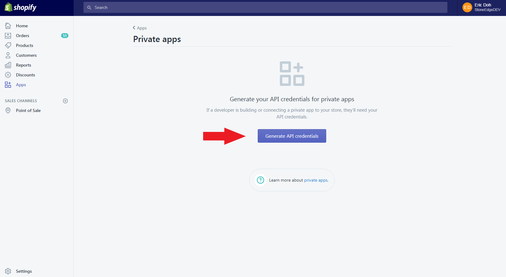Open Reports bar chart icon
Viewport: 506px width, 277px height.
click(8, 65)
